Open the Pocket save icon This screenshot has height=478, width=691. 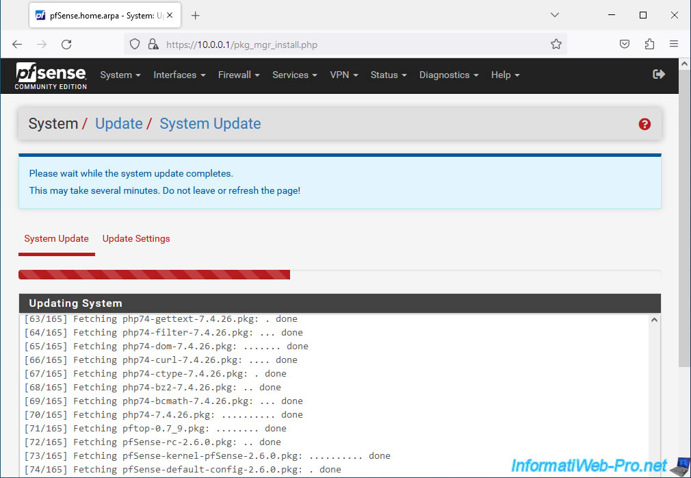(625, 44)
